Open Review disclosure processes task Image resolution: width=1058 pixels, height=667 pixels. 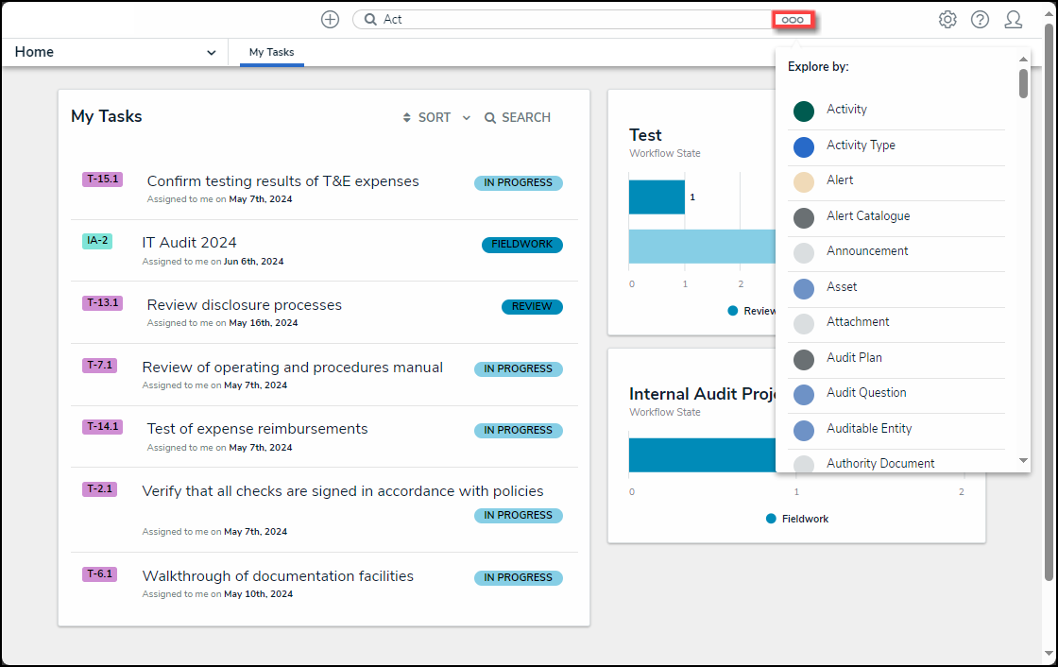point(244,305)
